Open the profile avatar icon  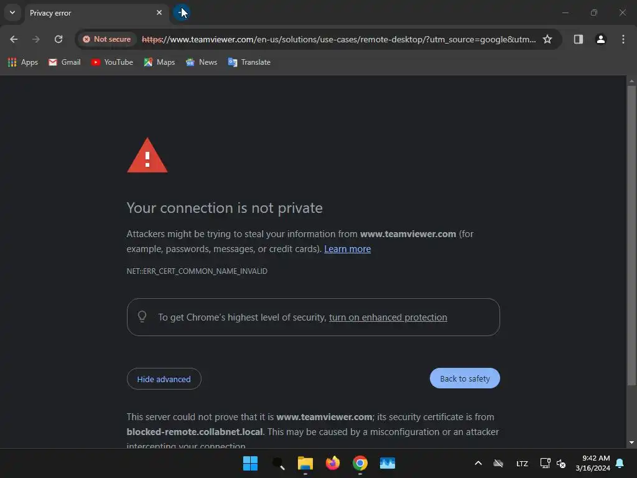(x=600, y=39)
